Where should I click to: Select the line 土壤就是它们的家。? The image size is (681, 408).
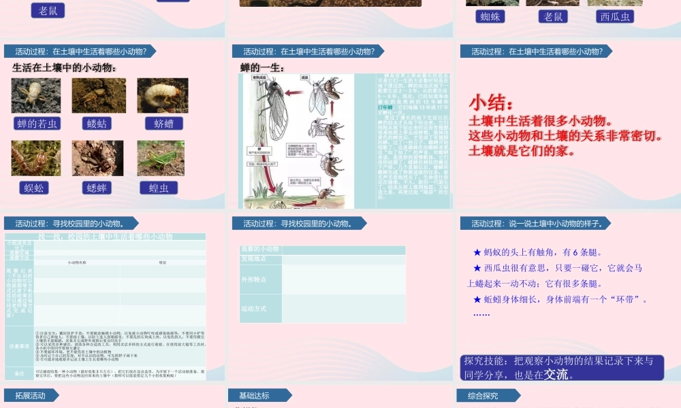(x=522, y=151)
